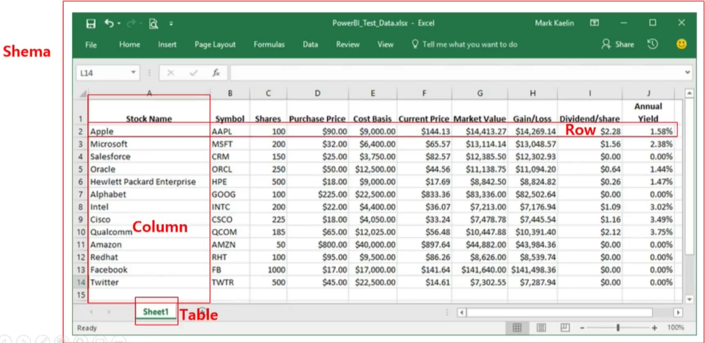Click the Microsoft cell
This screenshot has width=705, height=343.
(x=149, y=144)
